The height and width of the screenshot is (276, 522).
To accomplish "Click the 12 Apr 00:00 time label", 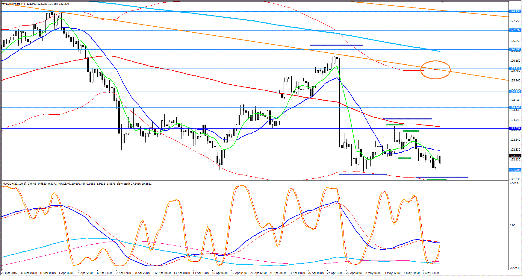I will point(163,273).
